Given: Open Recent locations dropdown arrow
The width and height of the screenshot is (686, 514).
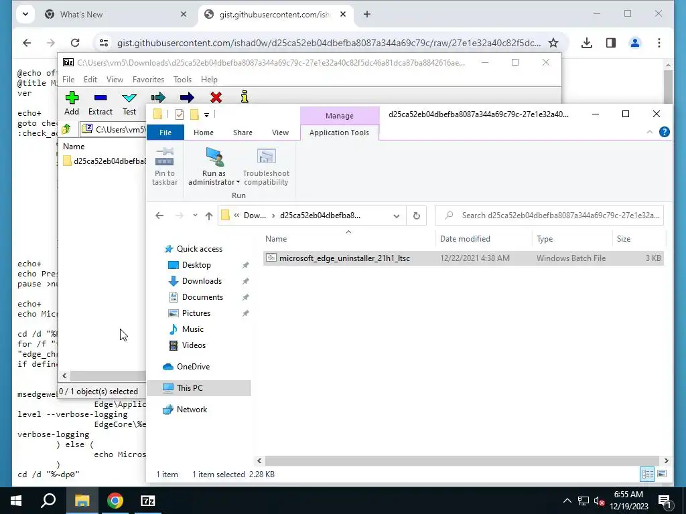Looking at the screenshot, I should pyautogui.click(x=195, y=216).
